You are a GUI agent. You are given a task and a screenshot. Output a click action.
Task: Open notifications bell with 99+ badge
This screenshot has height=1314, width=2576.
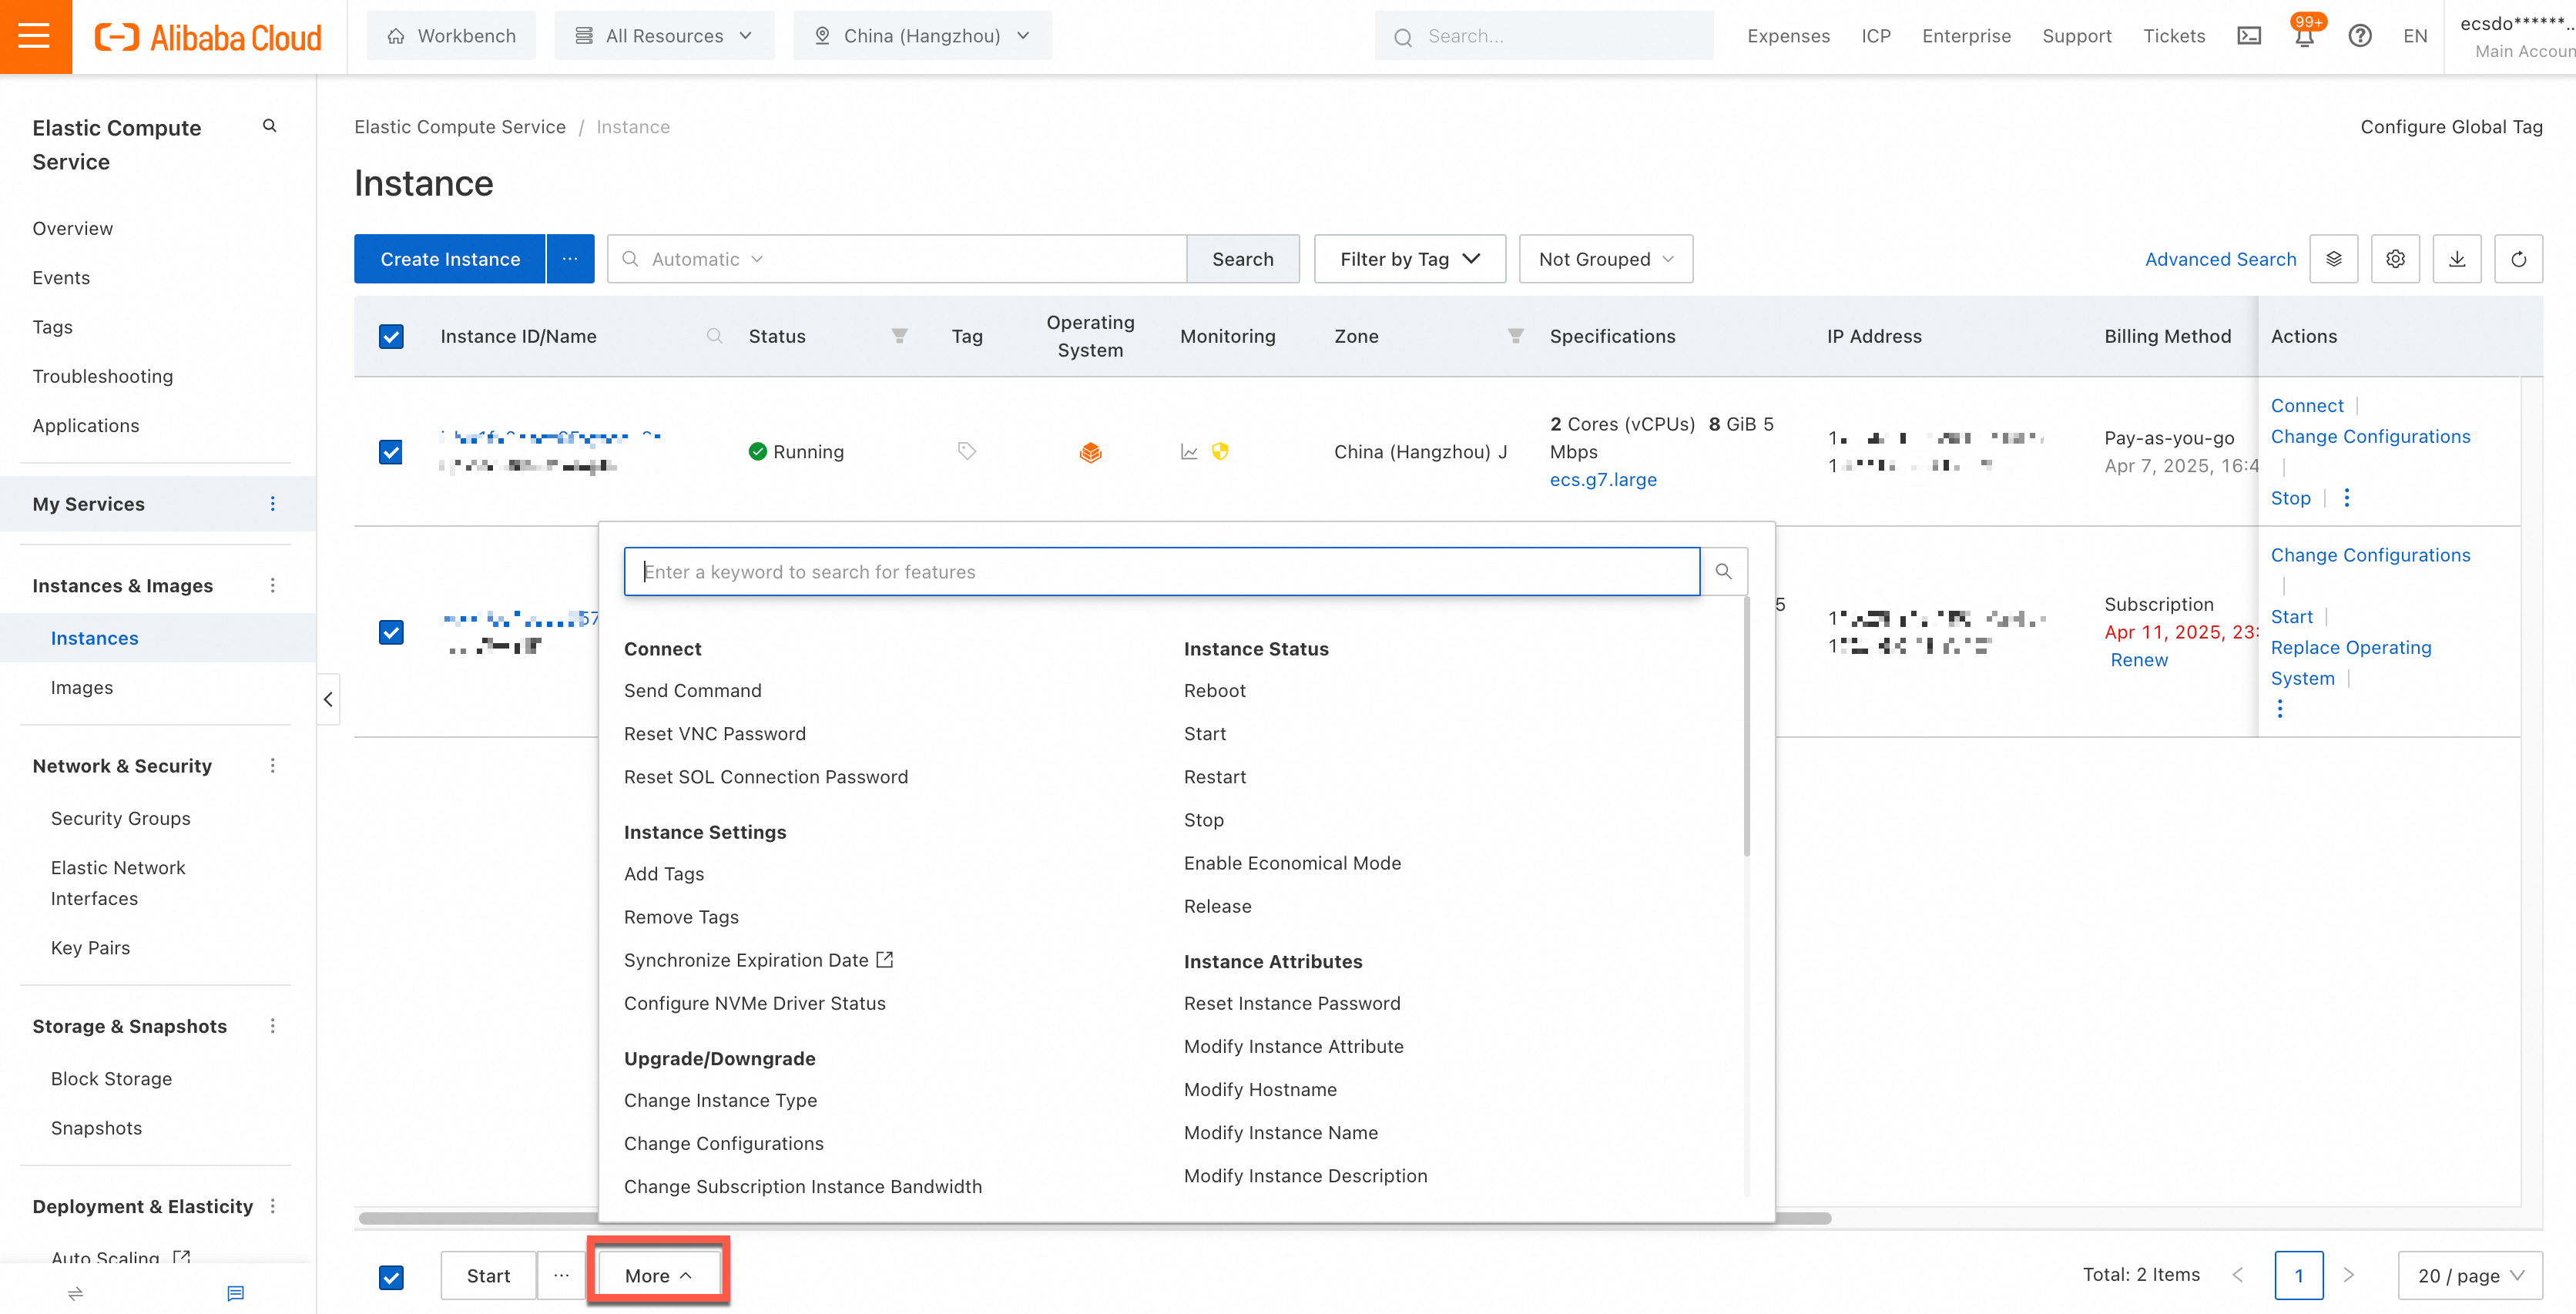pos(2305,36)
